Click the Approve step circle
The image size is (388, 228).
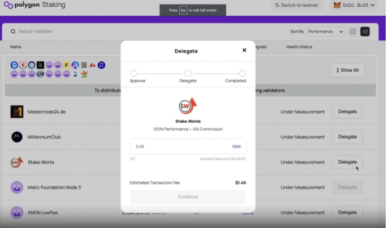click(133, 73)
